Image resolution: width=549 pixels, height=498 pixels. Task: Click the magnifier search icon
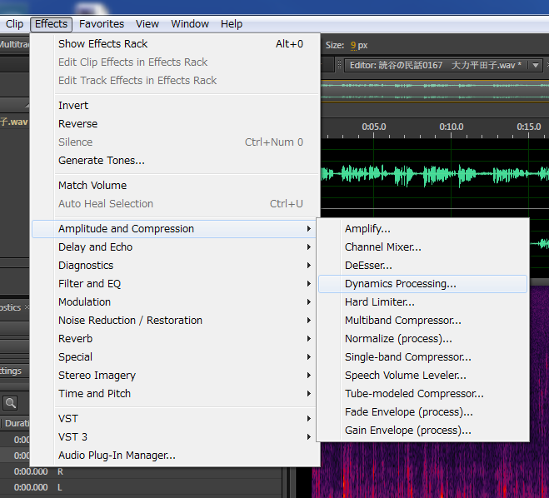(10, 403)
